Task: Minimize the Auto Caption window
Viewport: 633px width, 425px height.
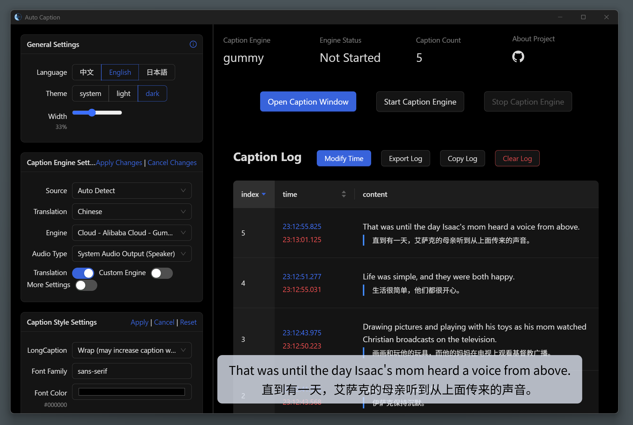Action: click(x=560, y=17)
